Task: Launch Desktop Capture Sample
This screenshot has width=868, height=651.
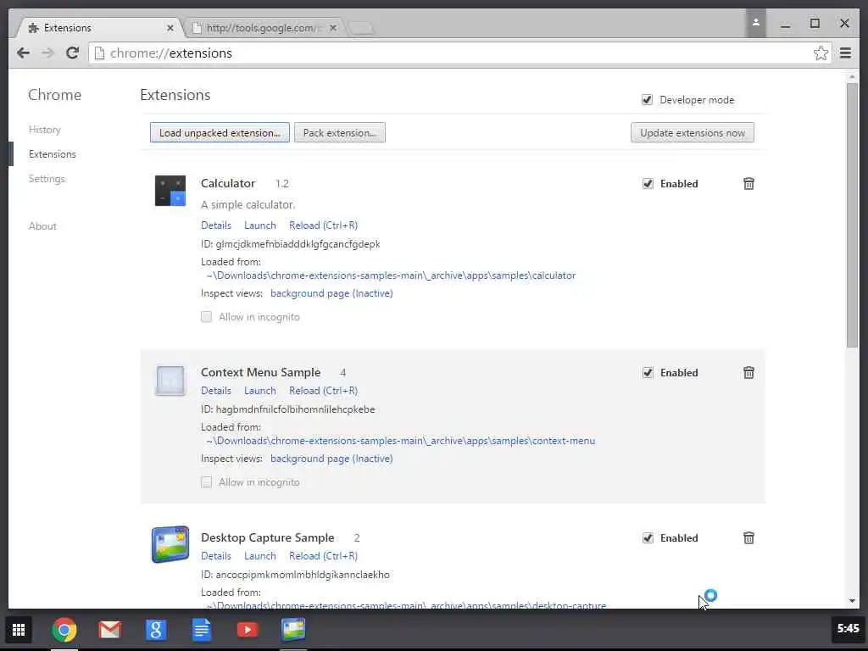Action: pos(259,556)
